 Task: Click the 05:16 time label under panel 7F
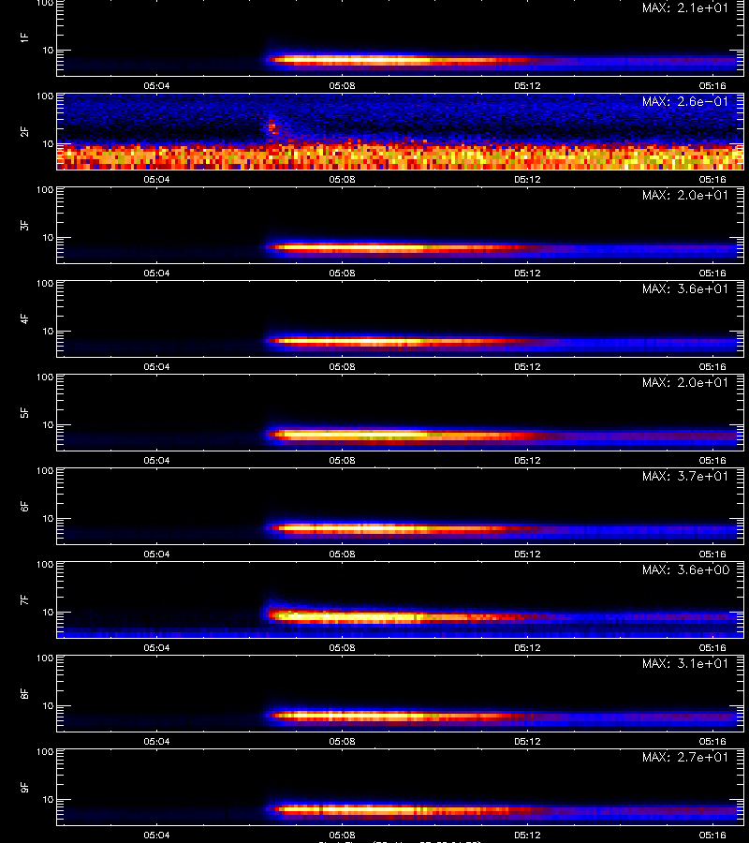[712, 647]
